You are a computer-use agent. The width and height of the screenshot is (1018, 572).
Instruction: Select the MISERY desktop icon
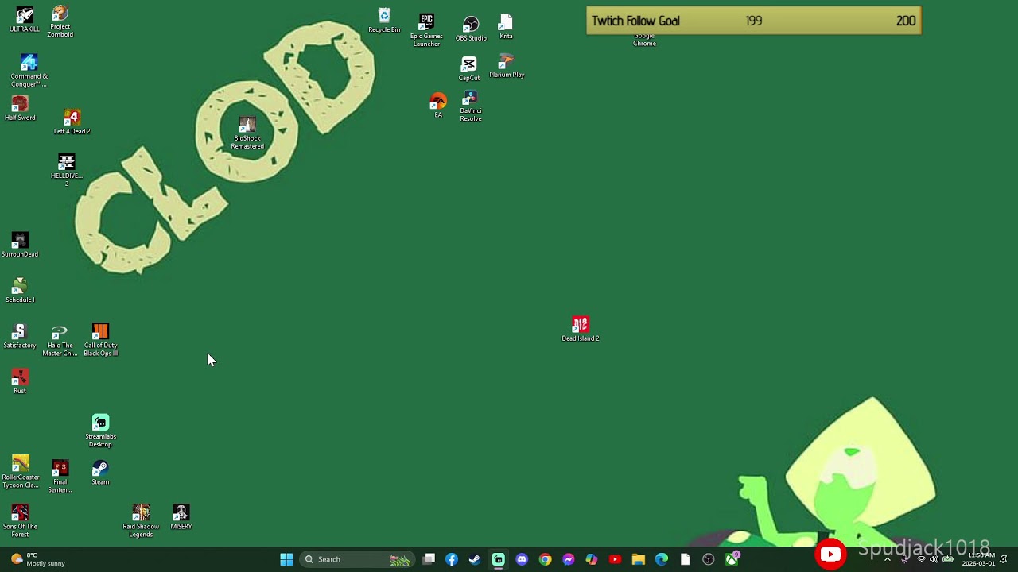(181, 517)
